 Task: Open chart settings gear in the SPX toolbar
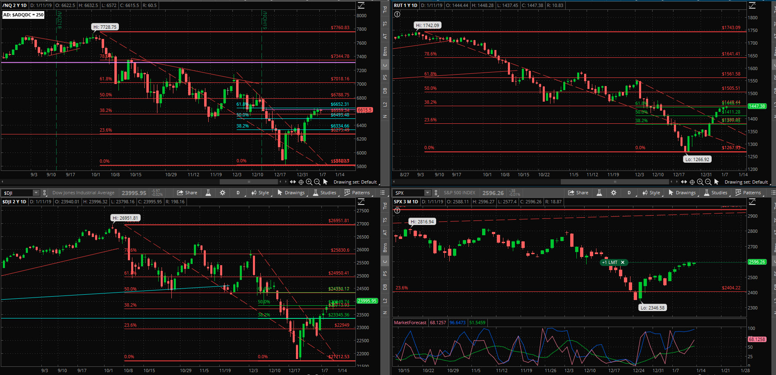coord(614,193)
